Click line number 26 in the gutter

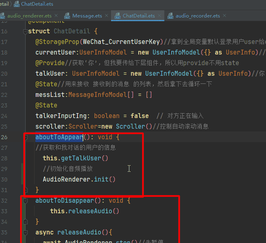[x=4, y=137]
